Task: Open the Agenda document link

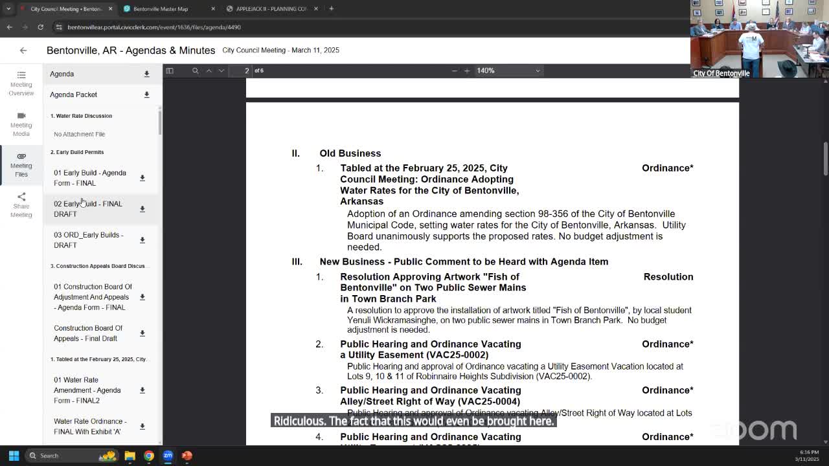Action: [x=62, y=74]
